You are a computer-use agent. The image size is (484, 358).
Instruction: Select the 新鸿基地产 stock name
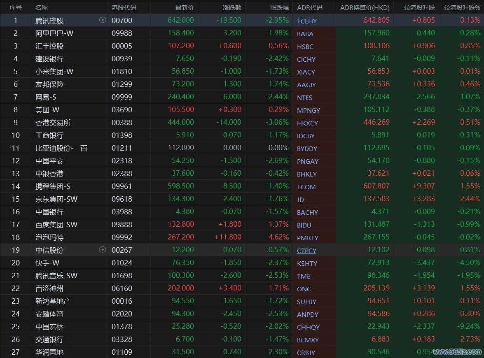coord(53,301)
